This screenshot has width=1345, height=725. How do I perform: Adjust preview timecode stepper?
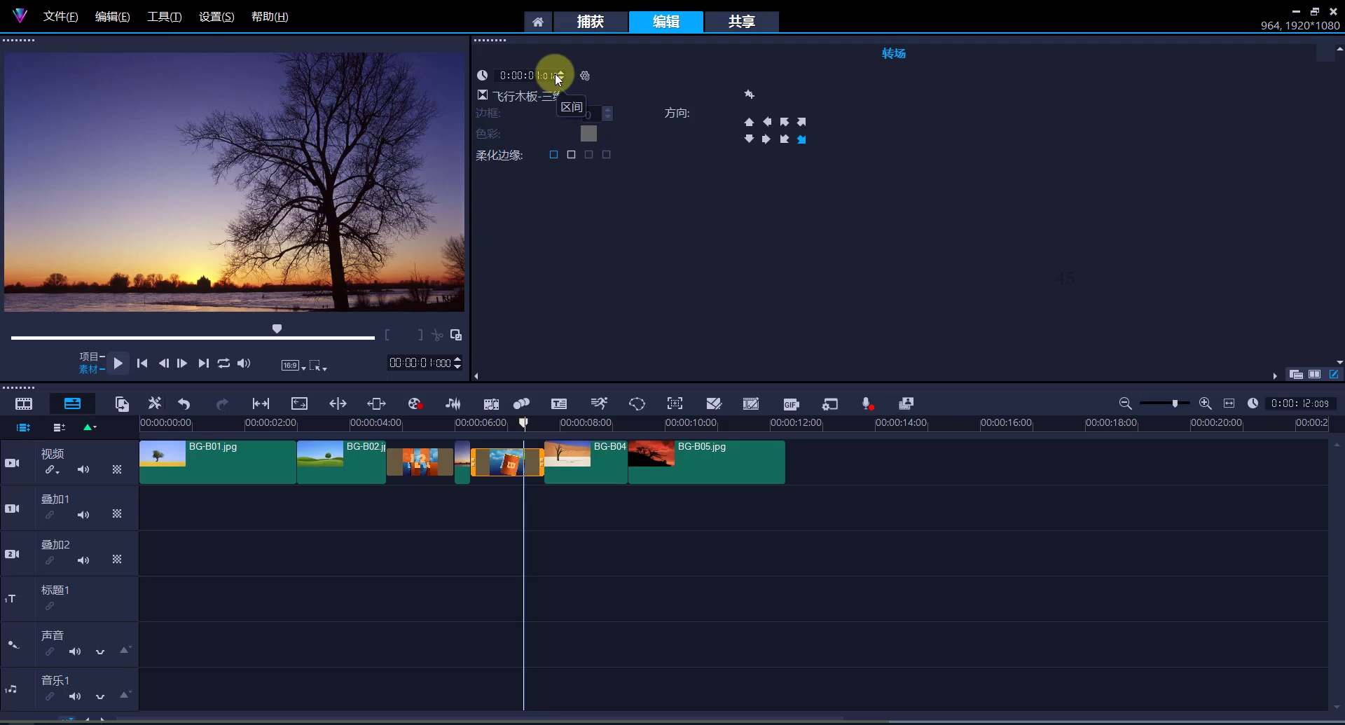pyautogui.click(x=457, y=363)
